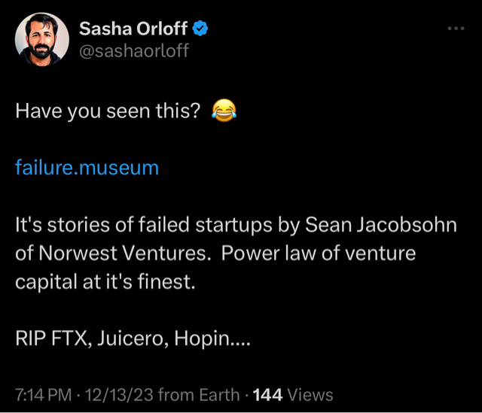Click the blue verified checkmark badge

coord(200,30)
